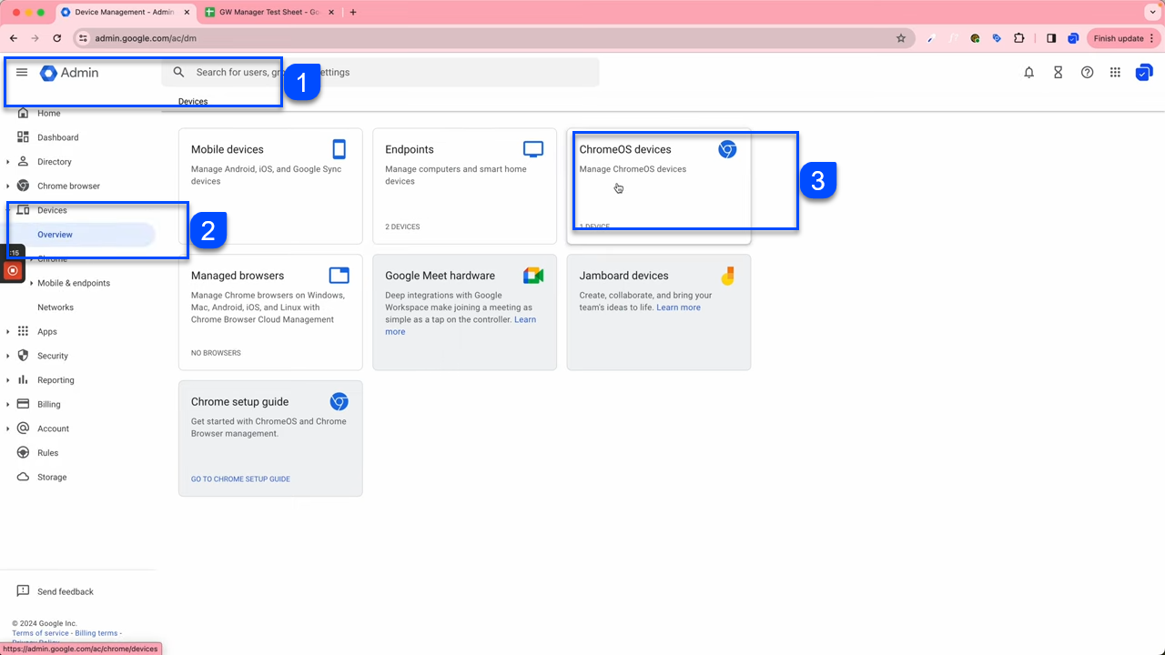Open Security in the sidebar

pos(53,356)
